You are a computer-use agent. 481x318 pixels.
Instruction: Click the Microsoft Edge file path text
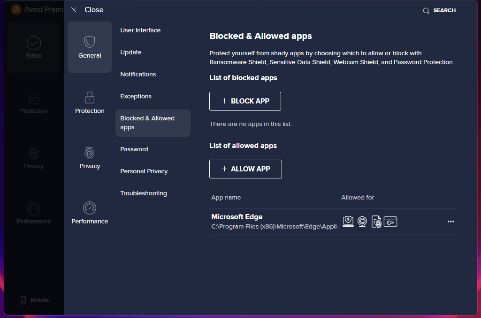pyautogui.click(x=274, y=227)
